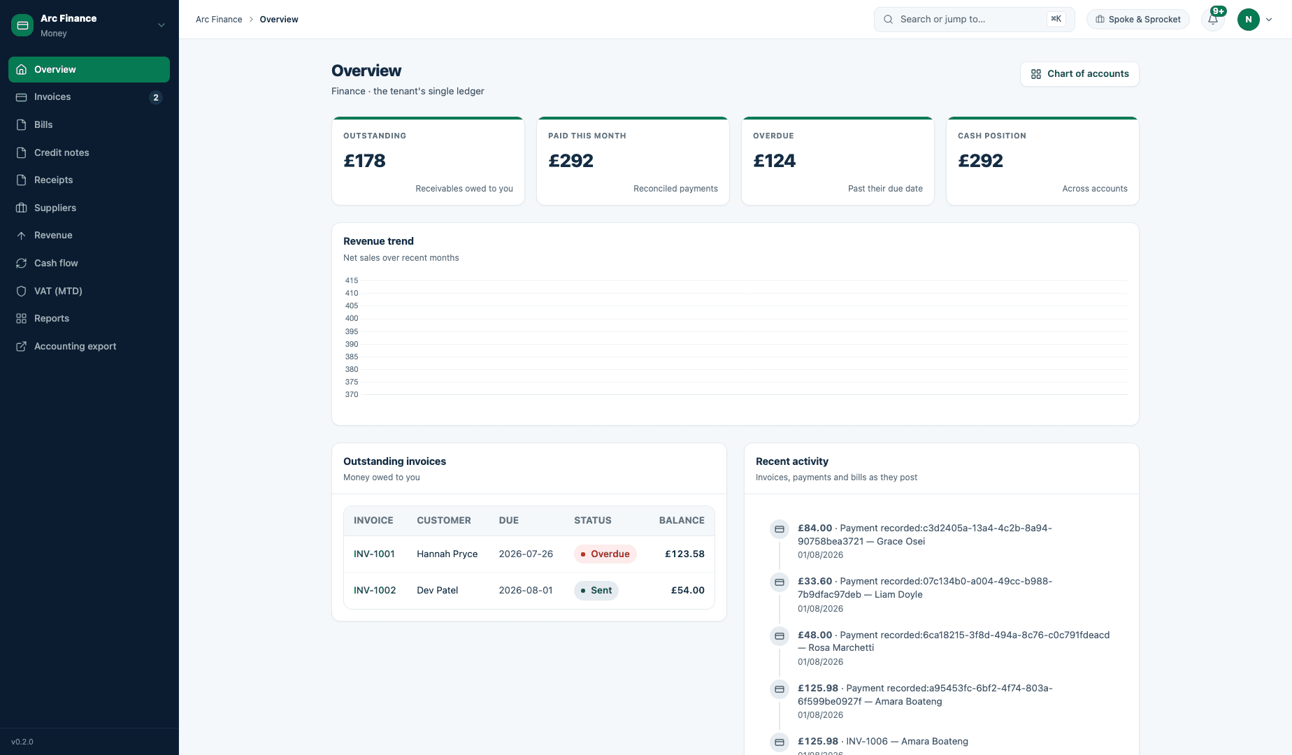1292x755 pixels.
Task: Open invoice INV-1002
Action: point(375,591)
